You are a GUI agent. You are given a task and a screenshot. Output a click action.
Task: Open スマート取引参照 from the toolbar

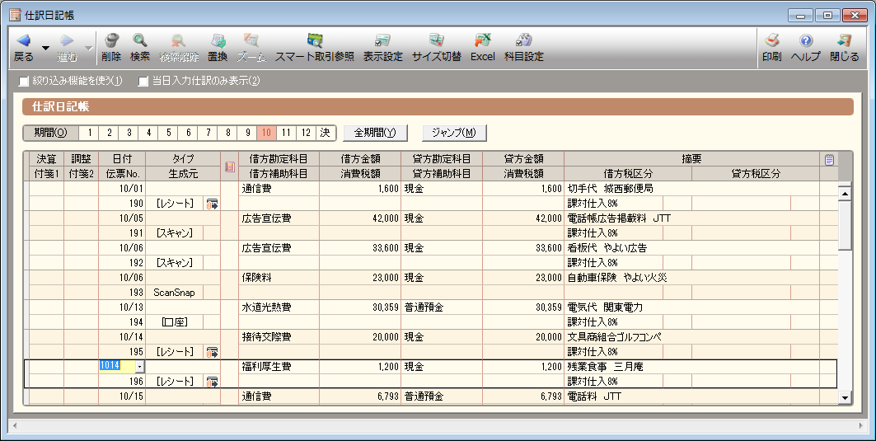tap(314, 47)
